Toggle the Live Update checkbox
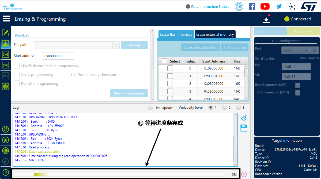This screenshot has width=321, height=179. (150, 108)
